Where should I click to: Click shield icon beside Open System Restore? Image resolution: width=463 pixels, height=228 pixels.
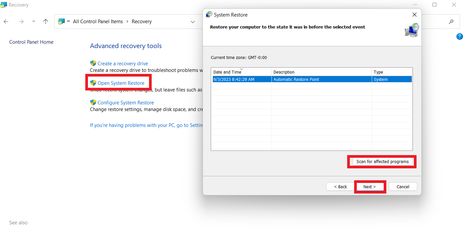[93, 83]
